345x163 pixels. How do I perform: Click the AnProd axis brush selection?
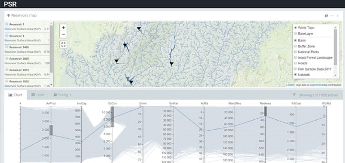coord(51,130)
